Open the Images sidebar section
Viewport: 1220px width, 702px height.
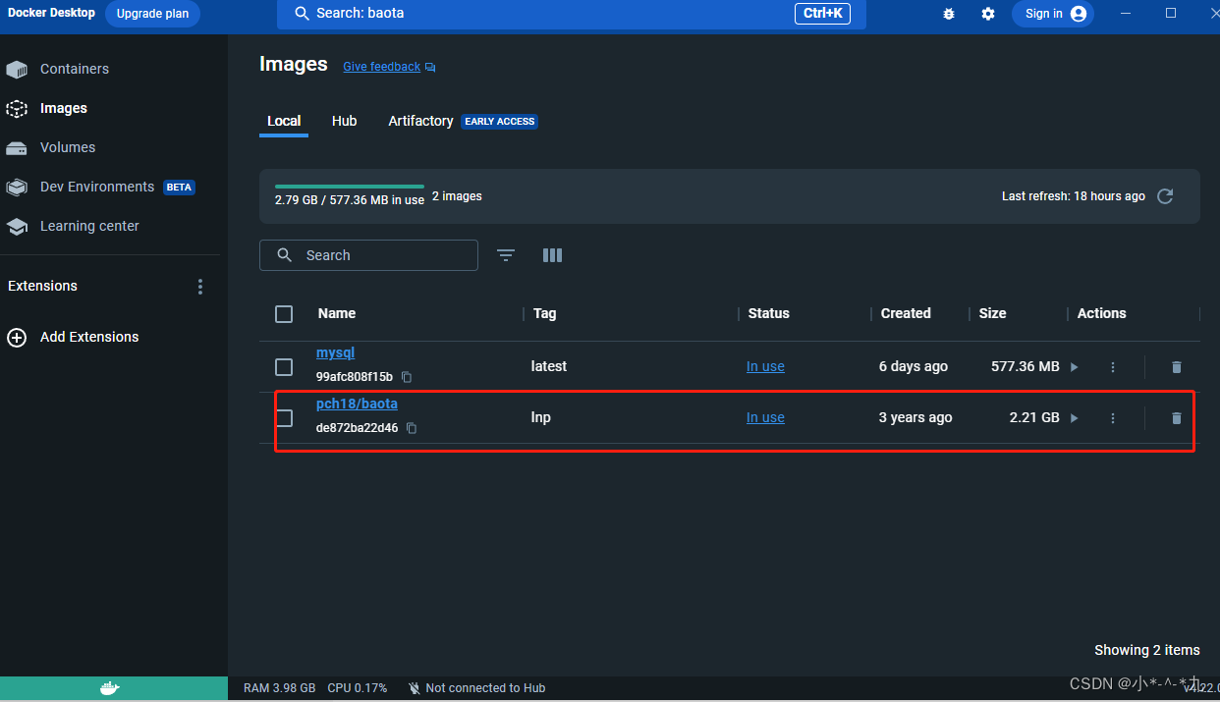coord(64,108)
